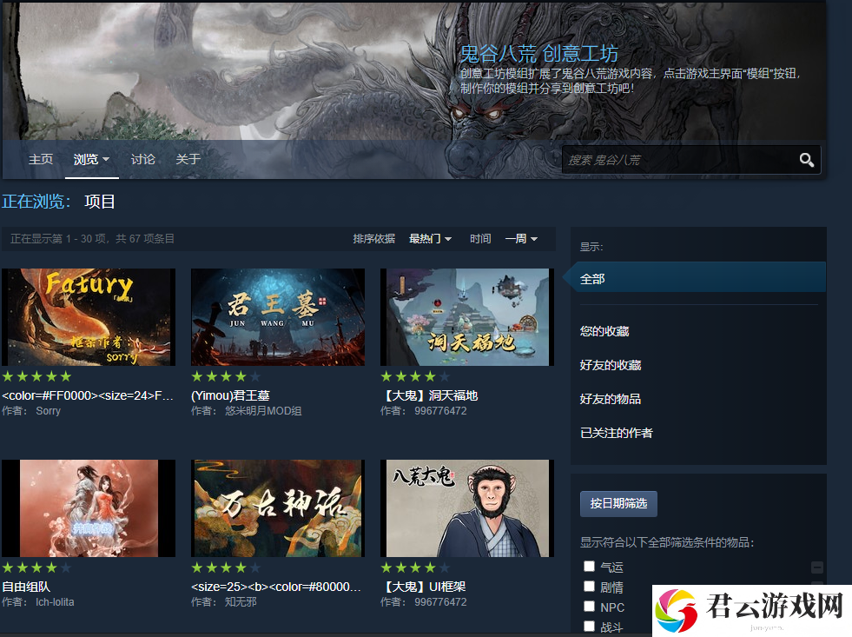
Task: Go to the 主页 tab
Action: [x=41, y=159]
